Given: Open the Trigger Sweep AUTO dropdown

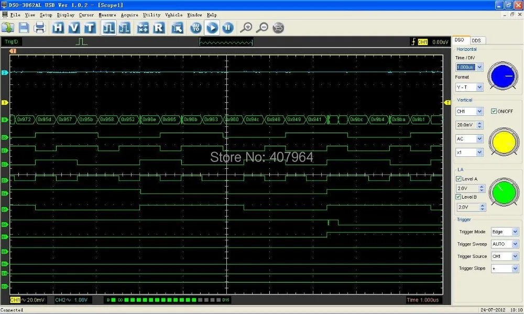Looking at the screenshot, I should [515, 244].
